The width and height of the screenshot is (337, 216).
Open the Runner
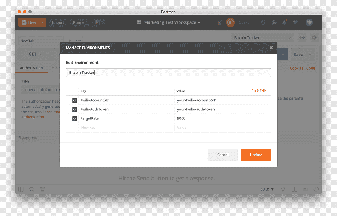(79, 22)
